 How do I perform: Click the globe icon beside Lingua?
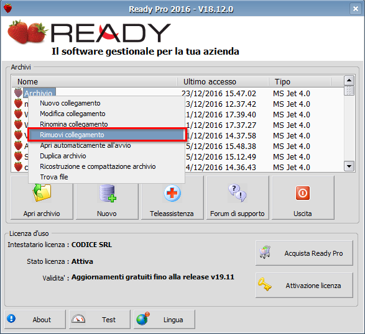(x=142, y=319)
